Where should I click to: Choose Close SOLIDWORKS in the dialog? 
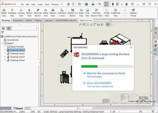[107, 84]
